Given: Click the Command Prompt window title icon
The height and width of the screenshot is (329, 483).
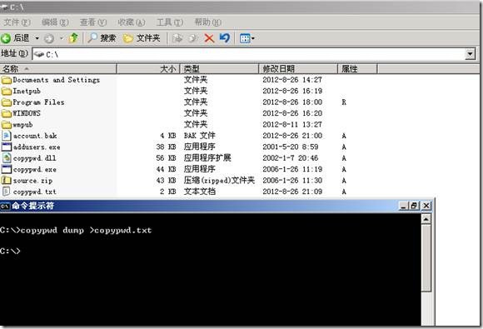Looking at the screenshot, I should (x=5, y=206).
